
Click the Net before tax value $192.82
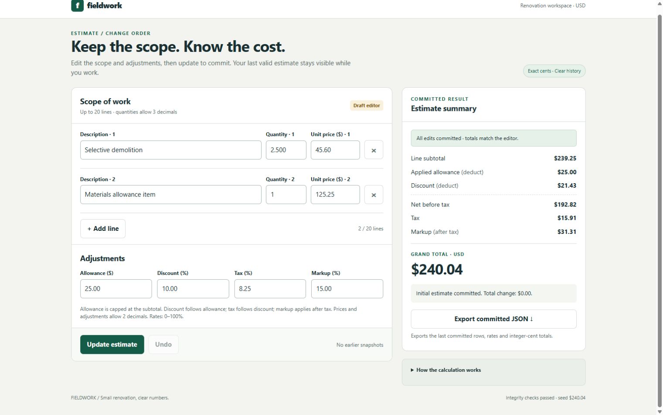coord(565,205)
